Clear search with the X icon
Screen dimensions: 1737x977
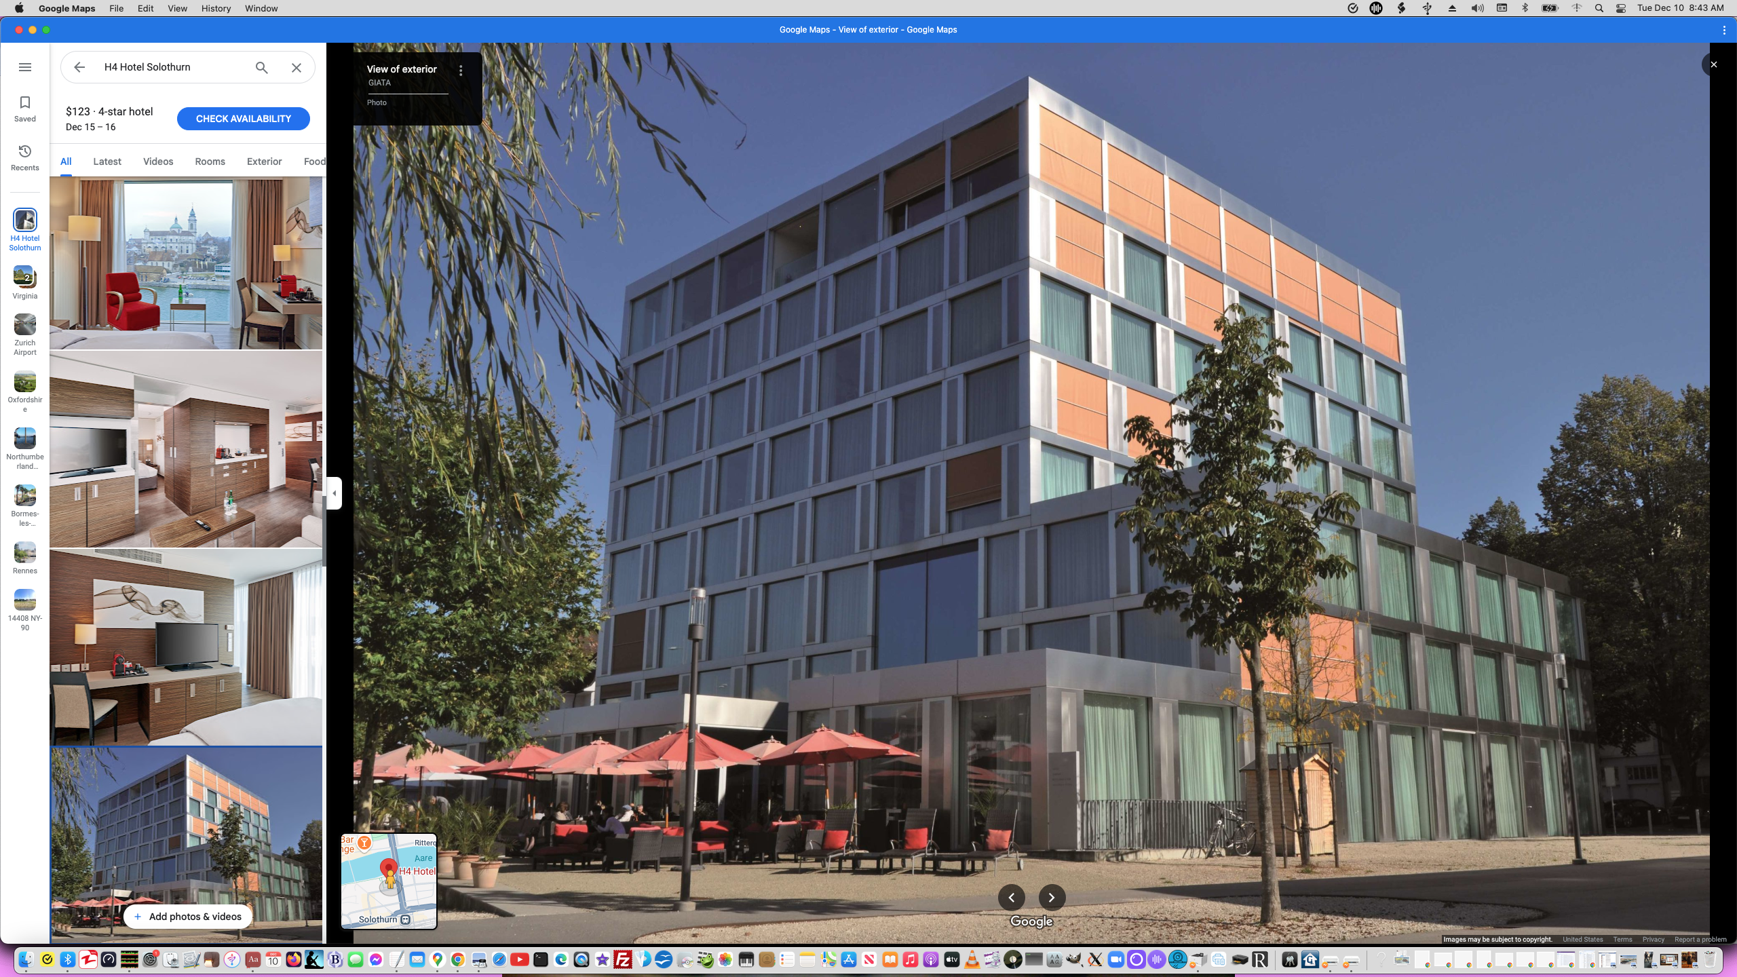tap(297, 67)
